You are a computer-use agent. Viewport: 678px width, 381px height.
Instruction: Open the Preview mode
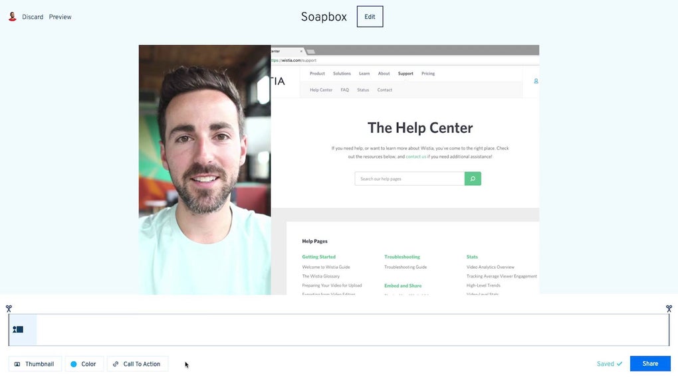click(60, 17)
